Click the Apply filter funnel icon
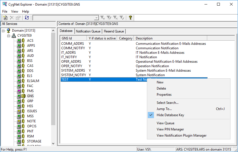Screen dimensions: 238x152 (122, 18)
